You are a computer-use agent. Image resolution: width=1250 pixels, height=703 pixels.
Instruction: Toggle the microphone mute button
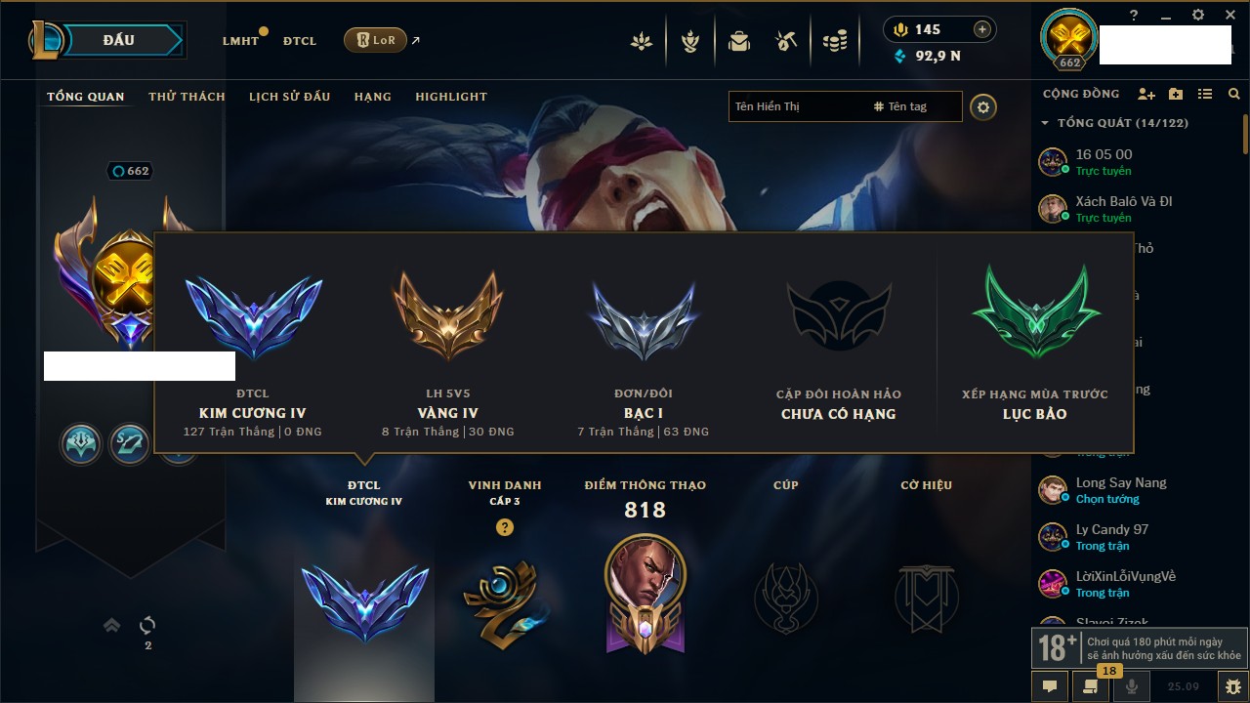(1132, 686)
